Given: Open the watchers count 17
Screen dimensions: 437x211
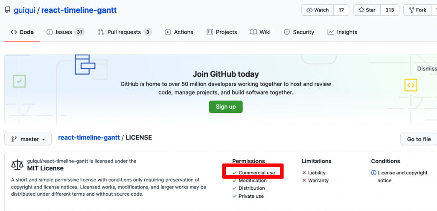Looking at the screenshot, I should tap(341, 10).
